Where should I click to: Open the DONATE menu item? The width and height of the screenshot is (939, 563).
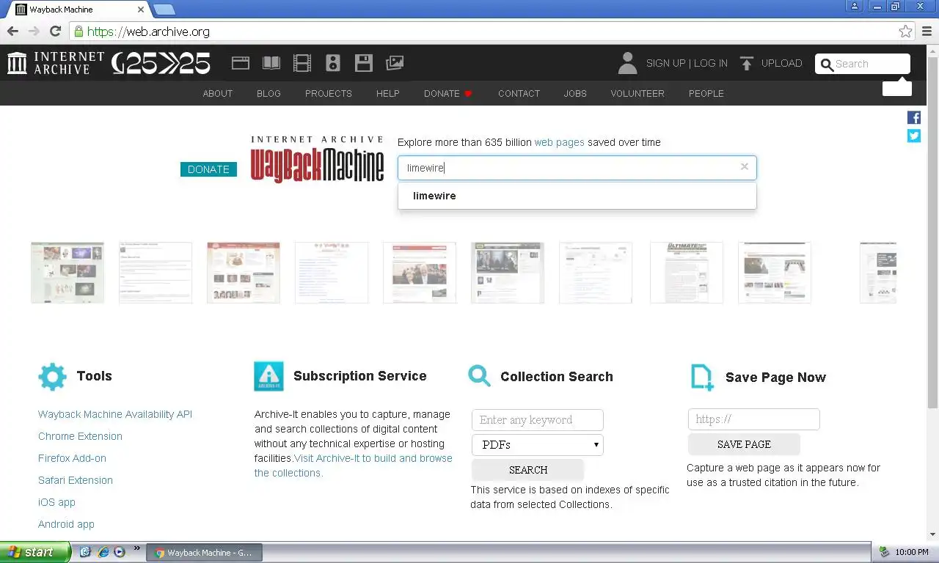(x=448, y=94)
